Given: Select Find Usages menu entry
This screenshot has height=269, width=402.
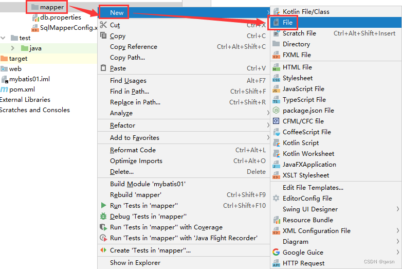Looking at the screenshot, I should coord(184,81).
